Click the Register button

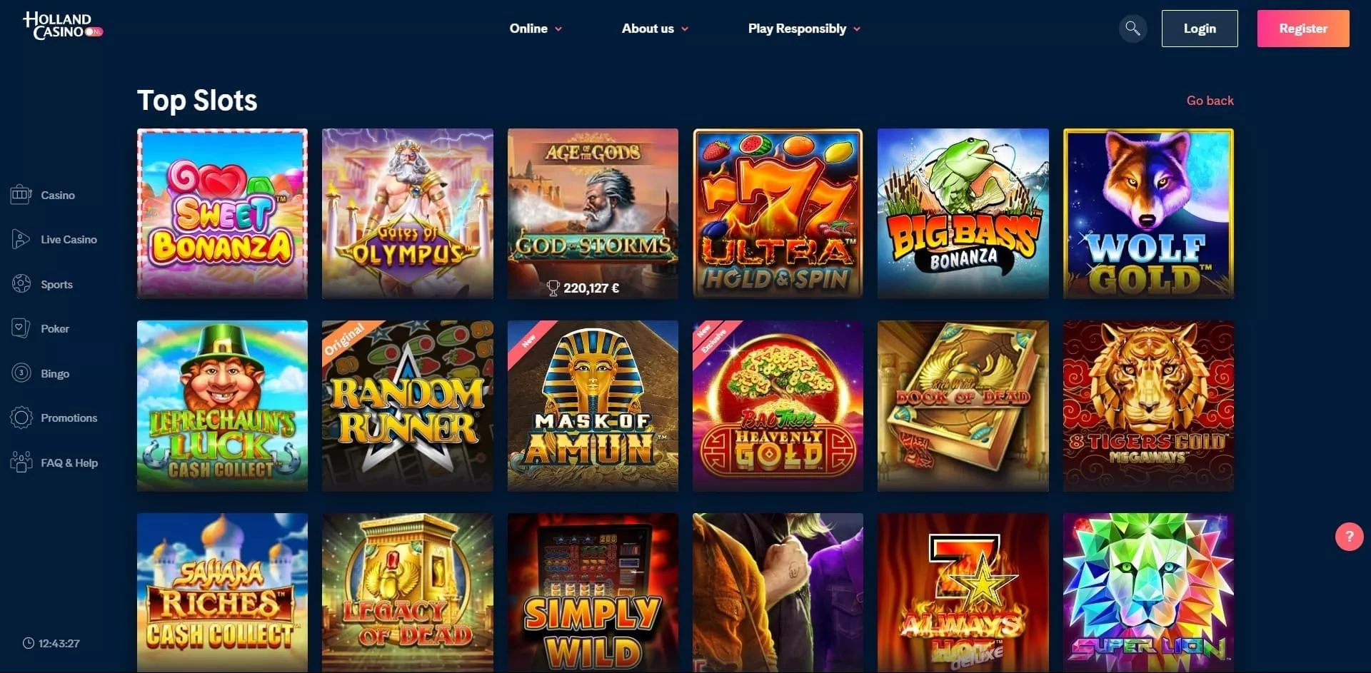[x=1303, y=29]
